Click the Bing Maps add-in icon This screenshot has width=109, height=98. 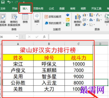click(x=68, y=20)
